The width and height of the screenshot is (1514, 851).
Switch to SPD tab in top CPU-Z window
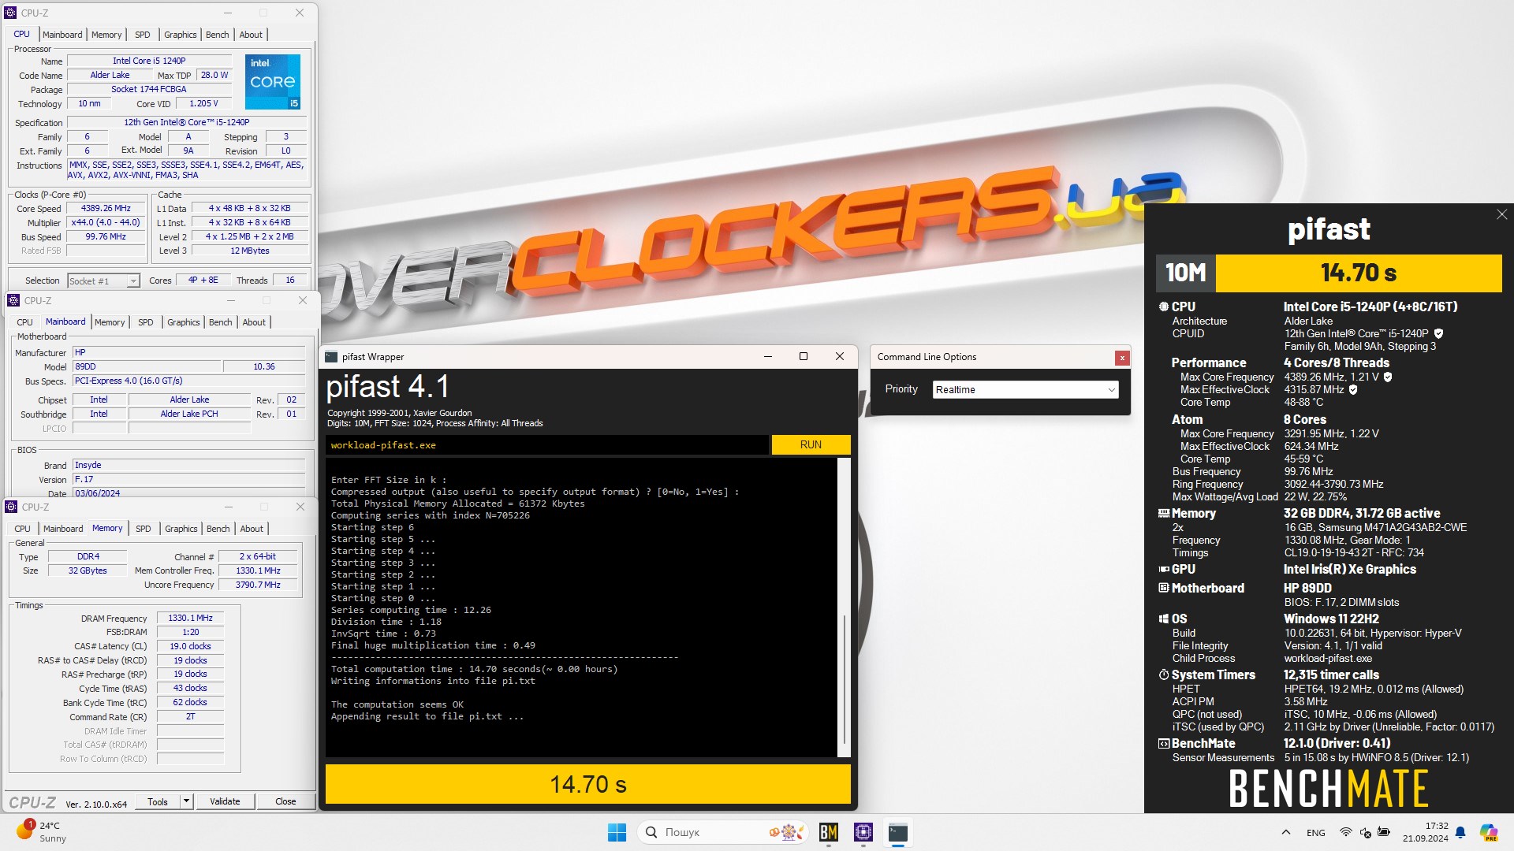pos(142,35)
